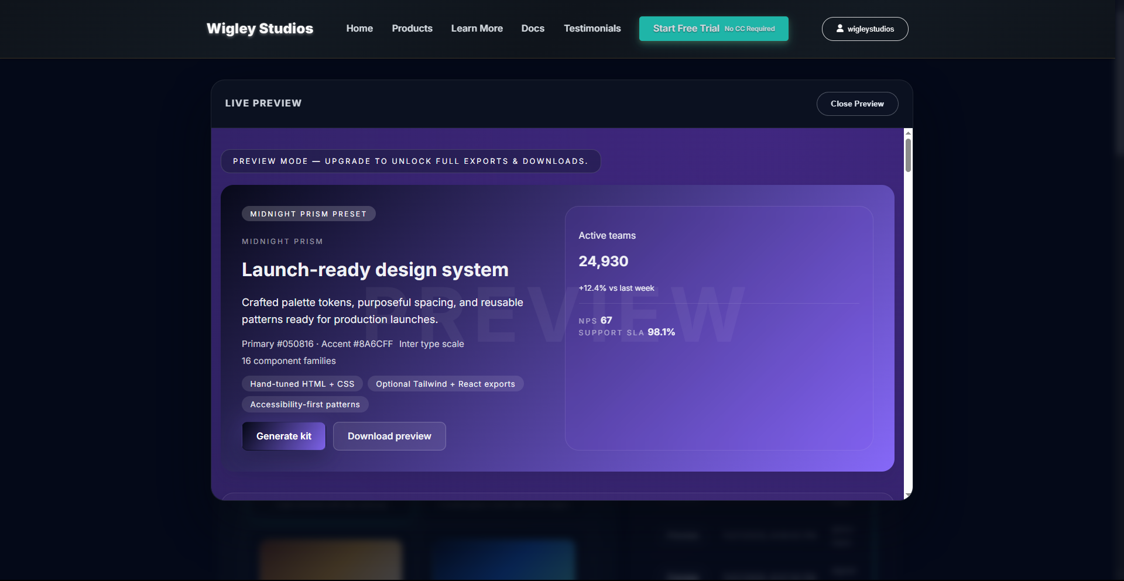
Task: Open the Docs page from the navbar
Action: click(532, 28)
